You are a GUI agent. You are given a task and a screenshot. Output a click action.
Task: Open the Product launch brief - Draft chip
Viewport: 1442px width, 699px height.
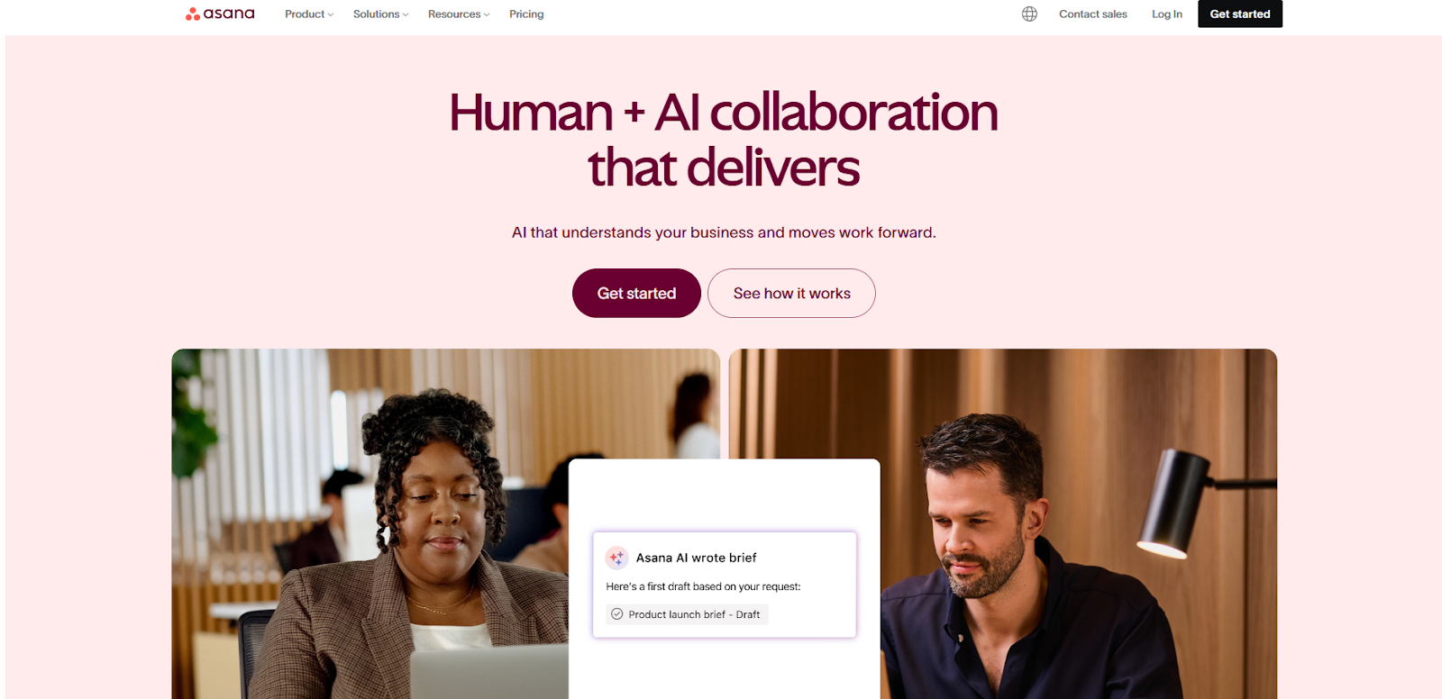[687, 614]
